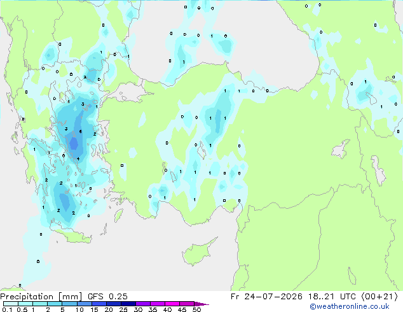Click the 25–30 mm legend color swatch
Image resolution: width=403 pixels, height=312 pixels.
pyautogui.click(x=128, y=304)
